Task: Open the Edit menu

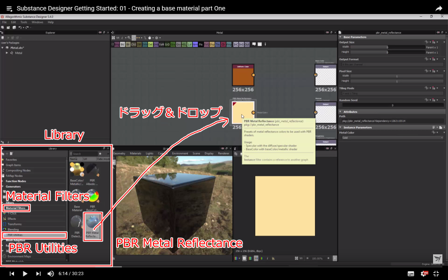Action: [x=14, y=22]
